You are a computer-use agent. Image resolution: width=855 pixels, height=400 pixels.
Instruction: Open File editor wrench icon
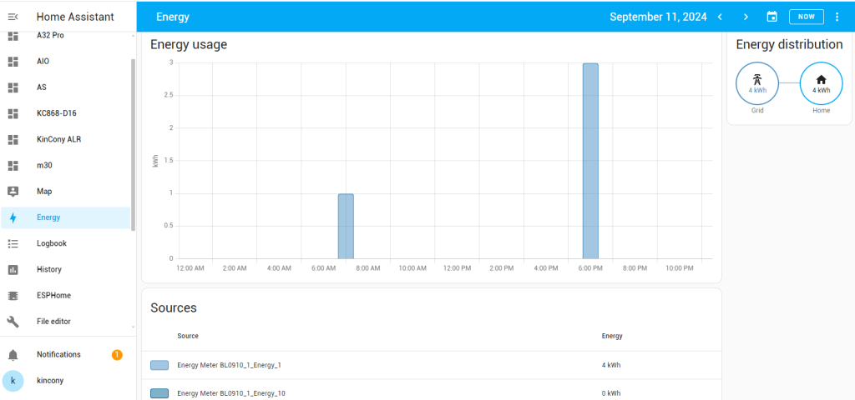click(x=13, y=322)
